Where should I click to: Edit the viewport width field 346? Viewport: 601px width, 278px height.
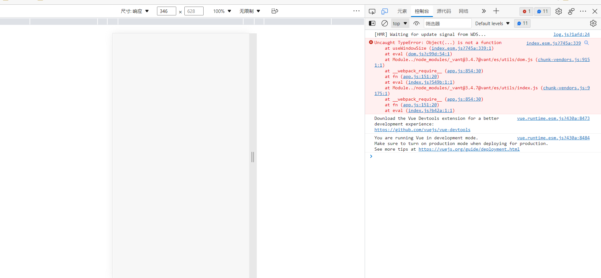166,11
